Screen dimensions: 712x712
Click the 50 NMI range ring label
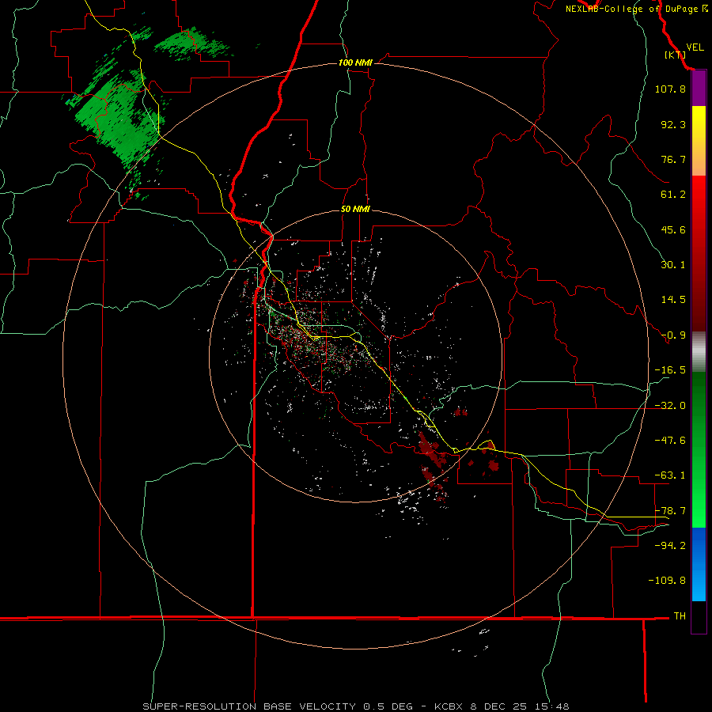355,209
